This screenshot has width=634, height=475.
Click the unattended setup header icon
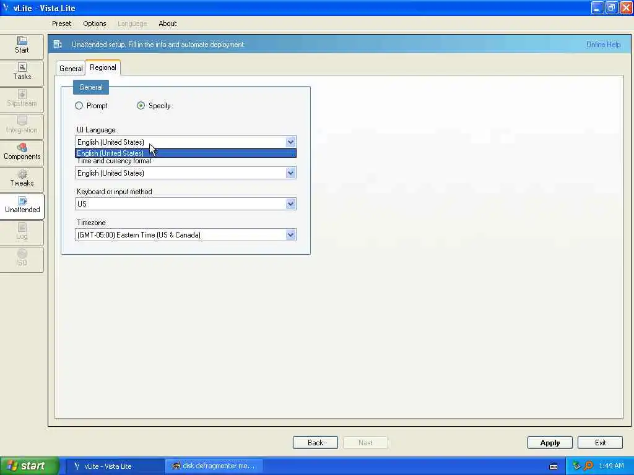(x=58, y=45)
